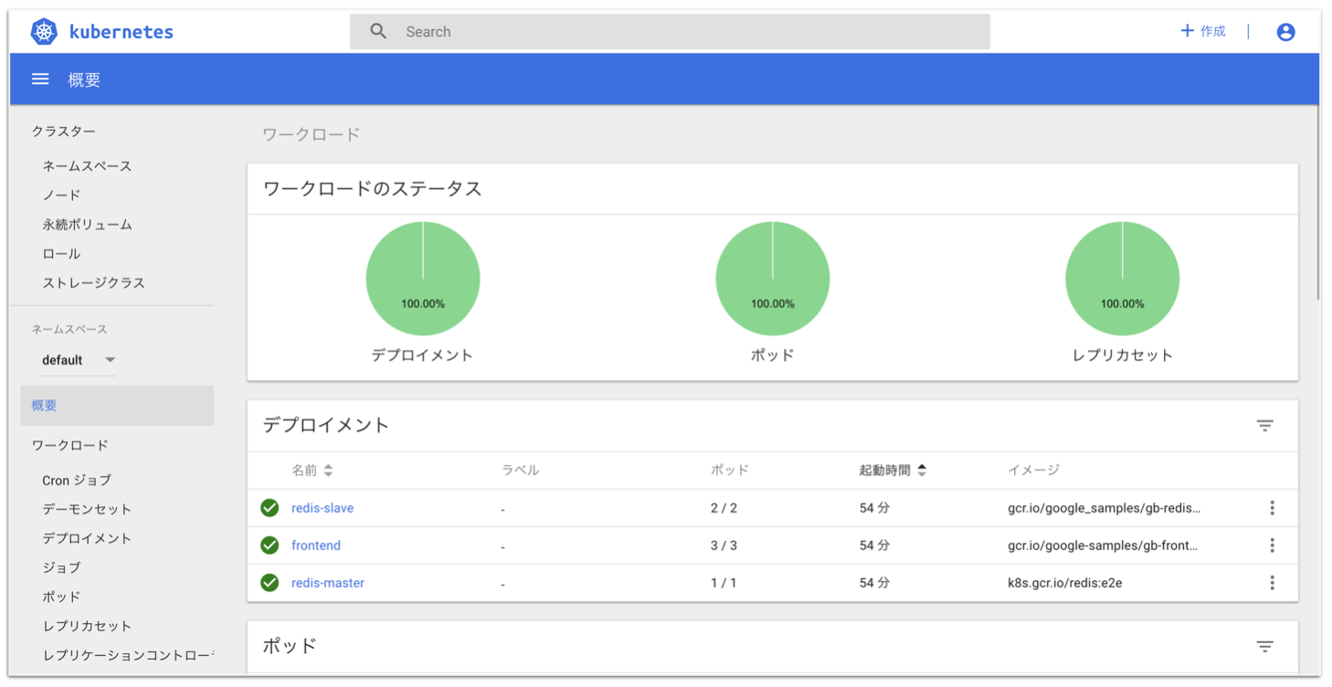Click inside the Search input field

[x=640, y=30]
